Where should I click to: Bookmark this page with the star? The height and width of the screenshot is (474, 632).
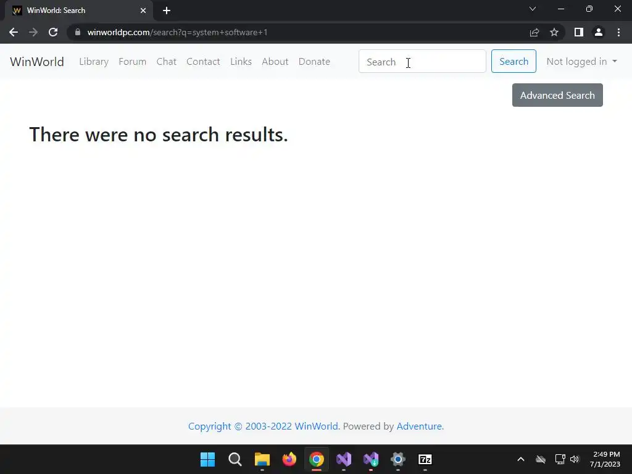point(554,32)
